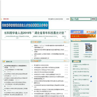Open news about 突发性水污染事件应急
Viewport: 97px width, 97px height.
[49, 78]
